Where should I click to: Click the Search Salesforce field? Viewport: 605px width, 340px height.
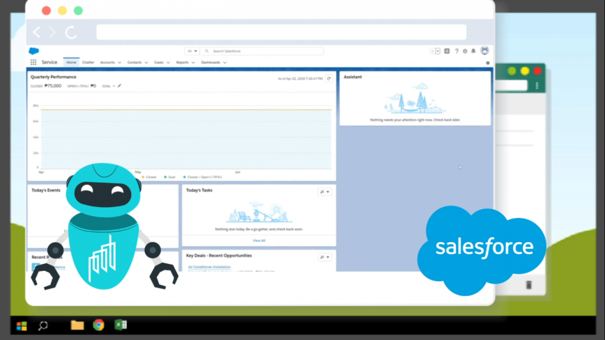pos(262,51)
